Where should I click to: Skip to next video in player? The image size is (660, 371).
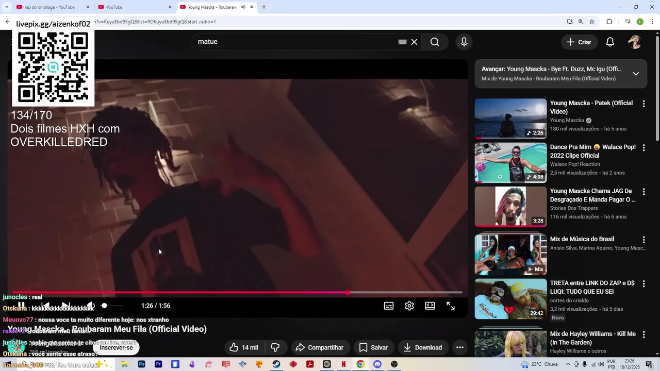(x=65, y=306)
